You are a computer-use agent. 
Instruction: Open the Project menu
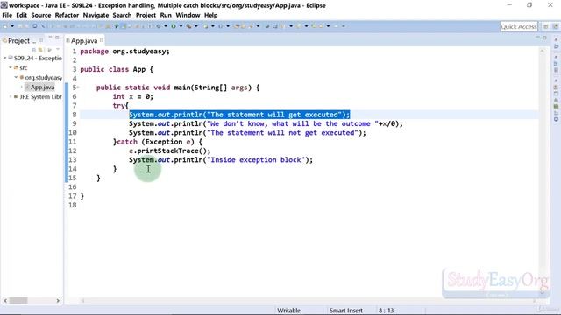pyautogui.click(x=146, y=15)
